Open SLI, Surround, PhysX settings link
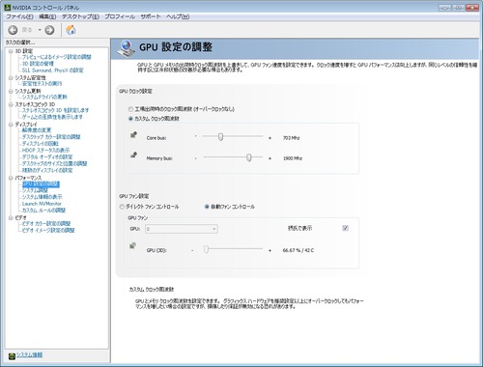483x367 pixels. click(52, 71)
